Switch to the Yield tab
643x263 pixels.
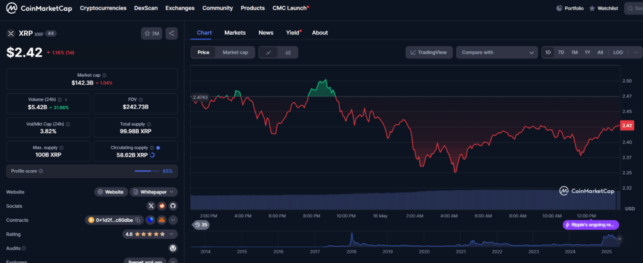[x=293, y=33]
